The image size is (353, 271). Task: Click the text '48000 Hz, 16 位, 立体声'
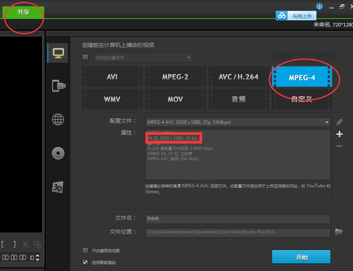(x=170, y=153)
